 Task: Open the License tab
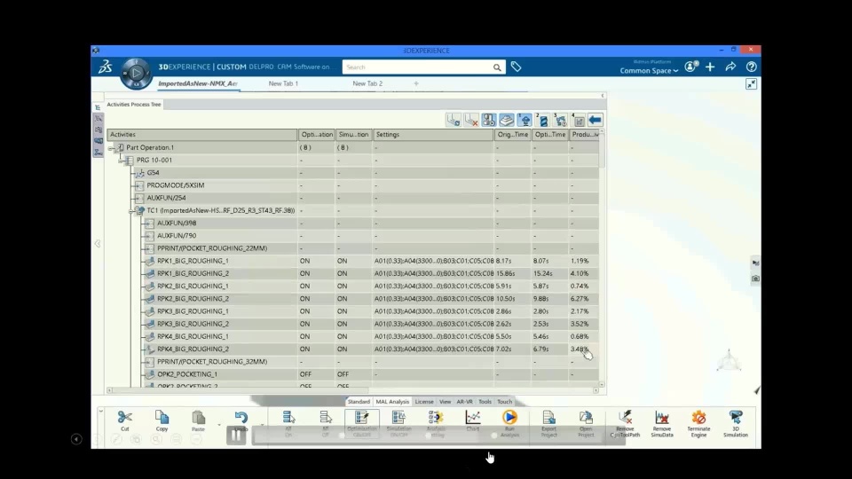click(424, 402)
